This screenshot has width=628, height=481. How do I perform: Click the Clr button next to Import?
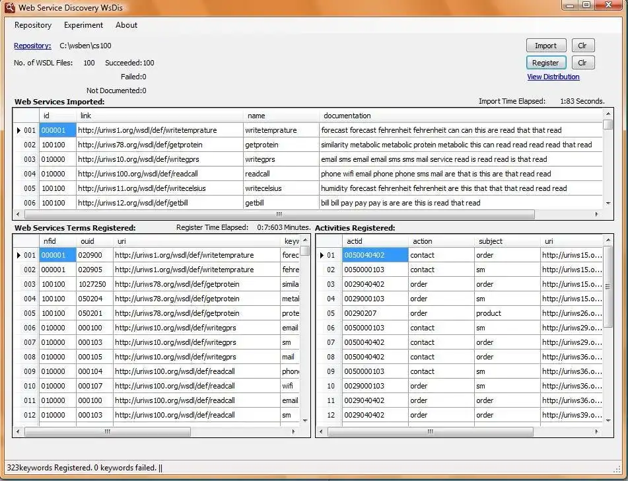pos(582,46)
